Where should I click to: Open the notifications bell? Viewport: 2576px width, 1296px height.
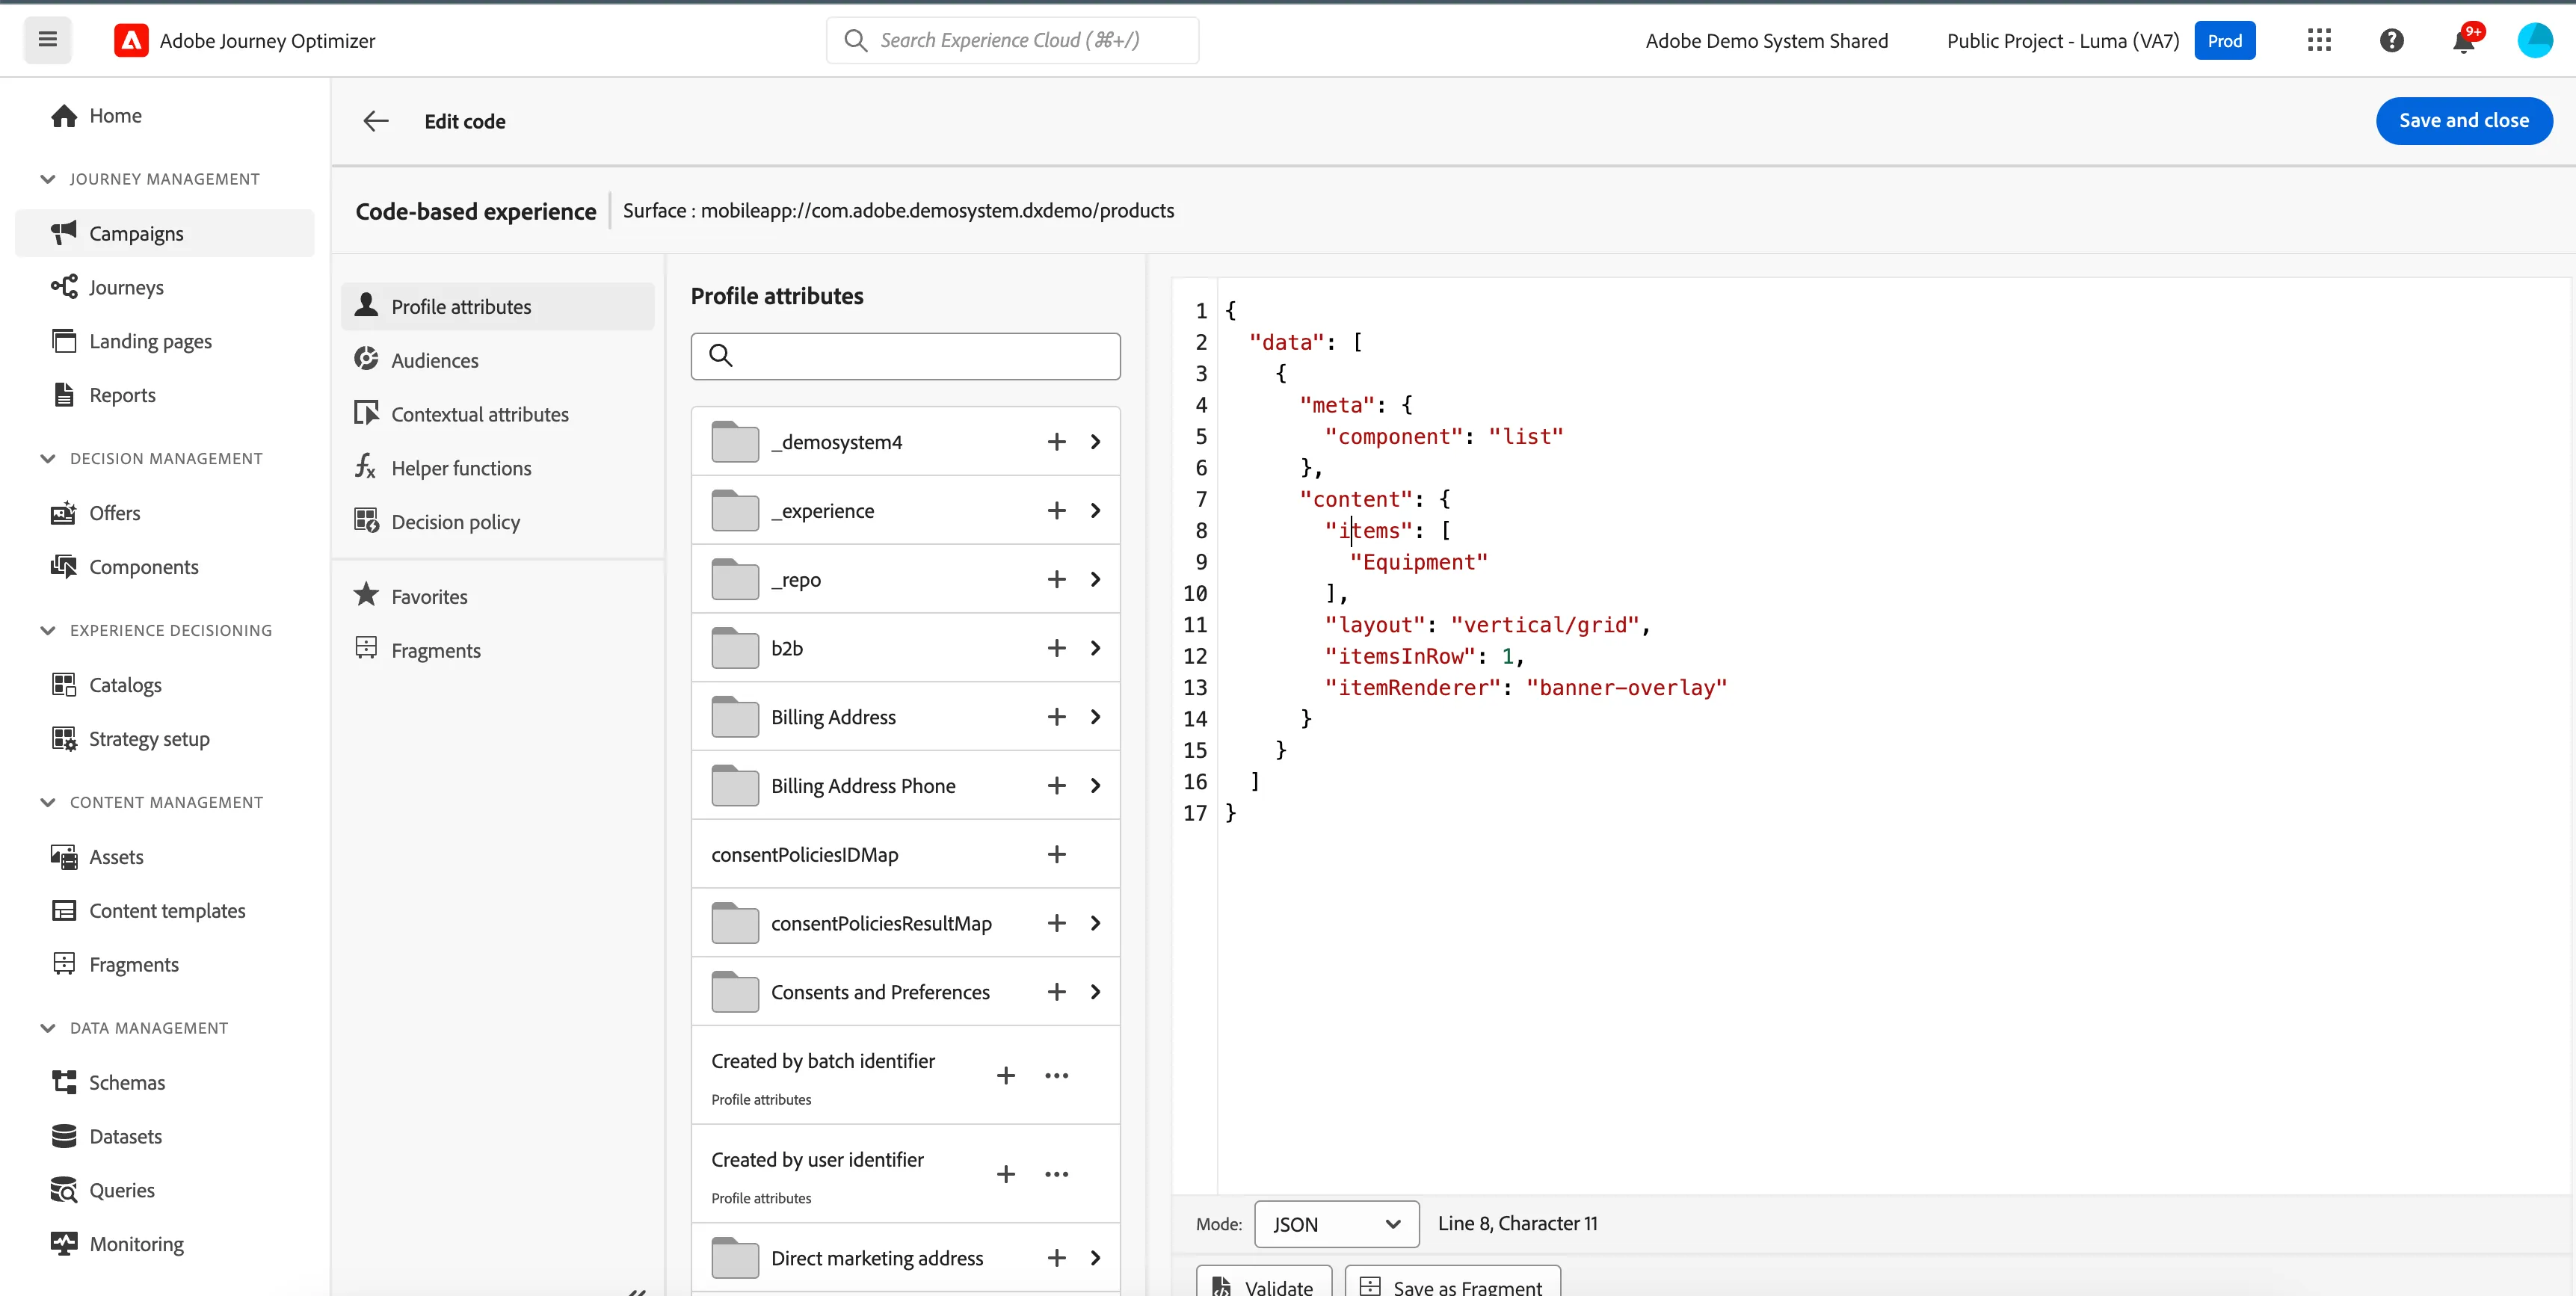[2463, 41]
